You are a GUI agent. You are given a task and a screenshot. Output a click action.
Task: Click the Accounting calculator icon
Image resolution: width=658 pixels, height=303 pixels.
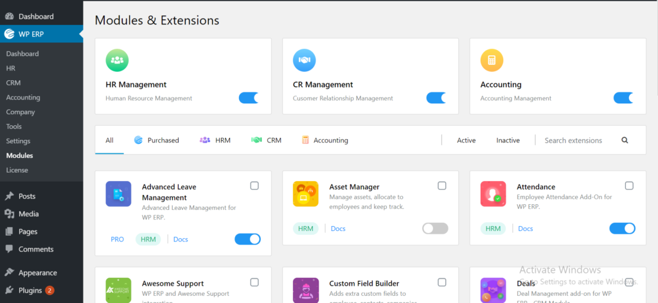point(492,60)
